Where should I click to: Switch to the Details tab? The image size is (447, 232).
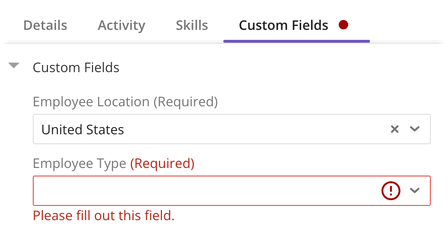coord(45,25)
